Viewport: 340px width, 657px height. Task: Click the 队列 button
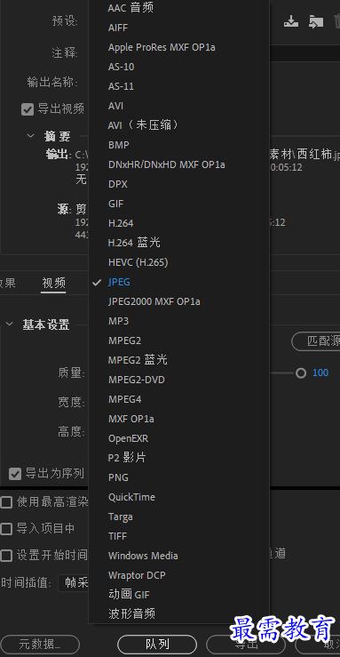pos(157,644)
